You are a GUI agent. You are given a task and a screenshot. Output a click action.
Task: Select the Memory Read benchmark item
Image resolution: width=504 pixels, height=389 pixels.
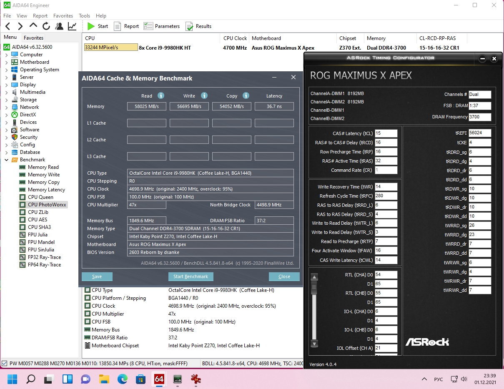coord(43,167)
